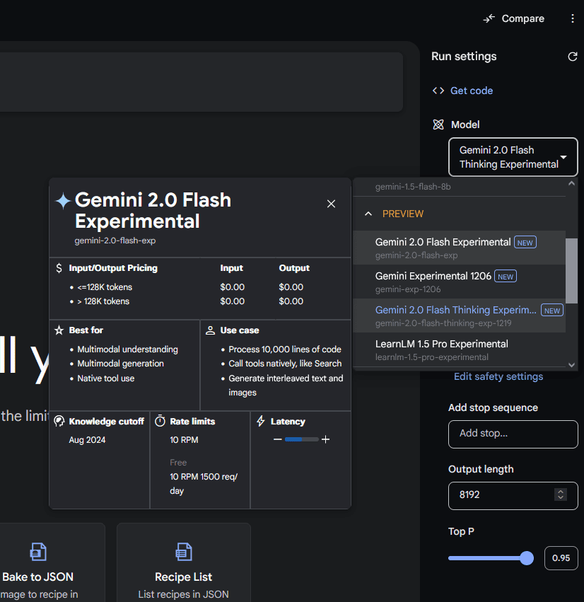
Task: Click the Recipe List document icon
Action: (183, 552)
